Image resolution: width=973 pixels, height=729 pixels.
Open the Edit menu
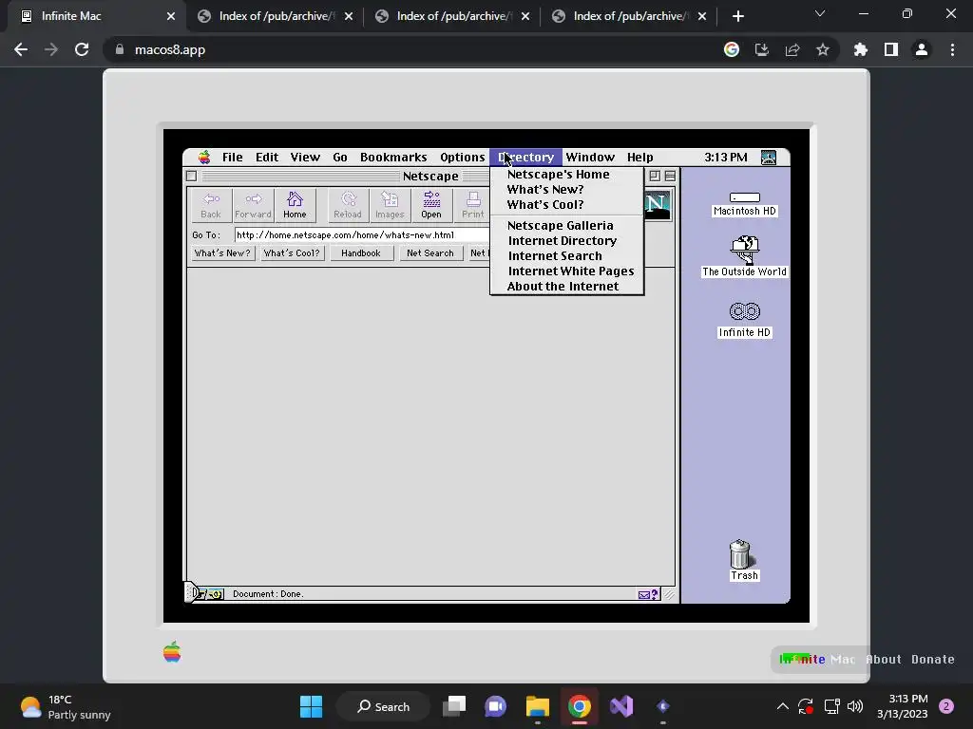click(x=267, y=158)
